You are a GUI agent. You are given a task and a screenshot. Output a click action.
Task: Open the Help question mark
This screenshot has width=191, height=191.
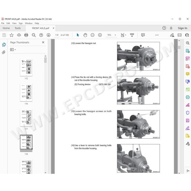click(x=164, y=28)
